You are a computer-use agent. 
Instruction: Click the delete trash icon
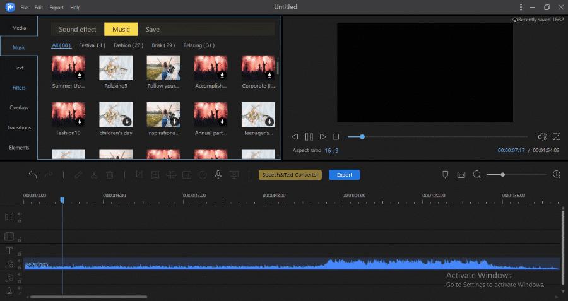pyautogui.click(x=110, y=175)
